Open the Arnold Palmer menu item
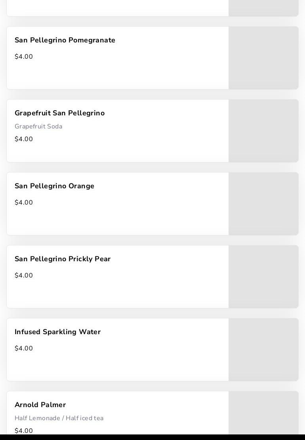This screenshot has width=305, height=440. point(40,405)
